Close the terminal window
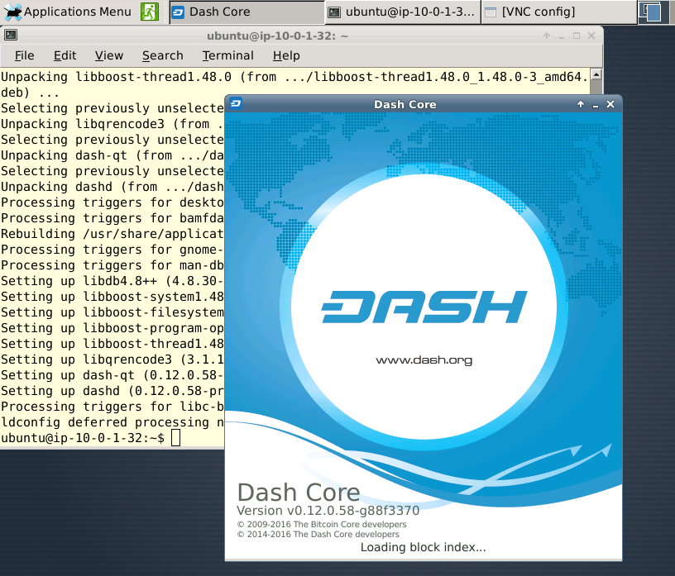 [x=591, y=36]
